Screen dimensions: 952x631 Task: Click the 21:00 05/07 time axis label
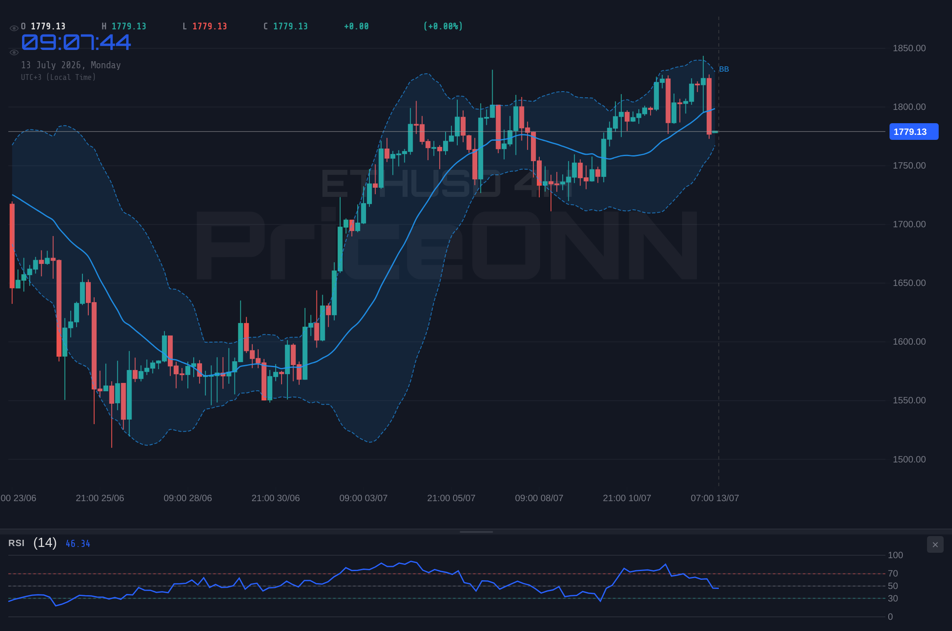451,498
